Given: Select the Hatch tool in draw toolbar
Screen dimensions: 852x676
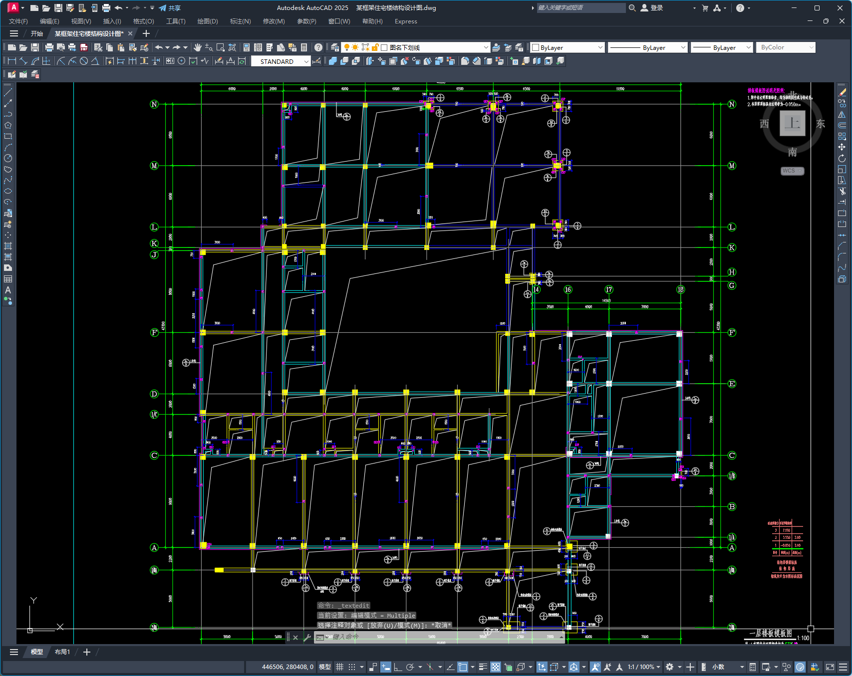Looking at the screenshot, I should 8,246.
